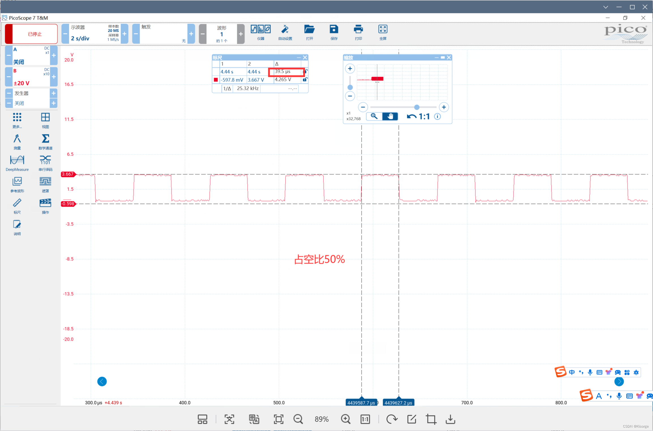Click the red stopped/run capture button
This screenshot has width=653, height=431.
pyautogui.click(x=31, y=34)
